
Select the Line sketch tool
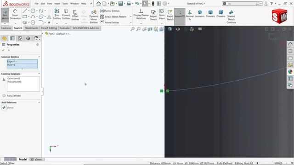pyautogui.click(x=24, y=11)
